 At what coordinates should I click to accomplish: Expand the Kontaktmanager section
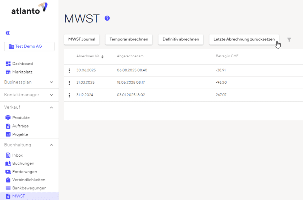[x=51, y=95]
